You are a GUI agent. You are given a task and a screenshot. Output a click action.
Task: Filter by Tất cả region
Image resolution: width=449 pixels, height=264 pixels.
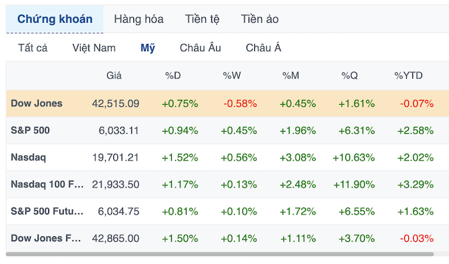32,48
